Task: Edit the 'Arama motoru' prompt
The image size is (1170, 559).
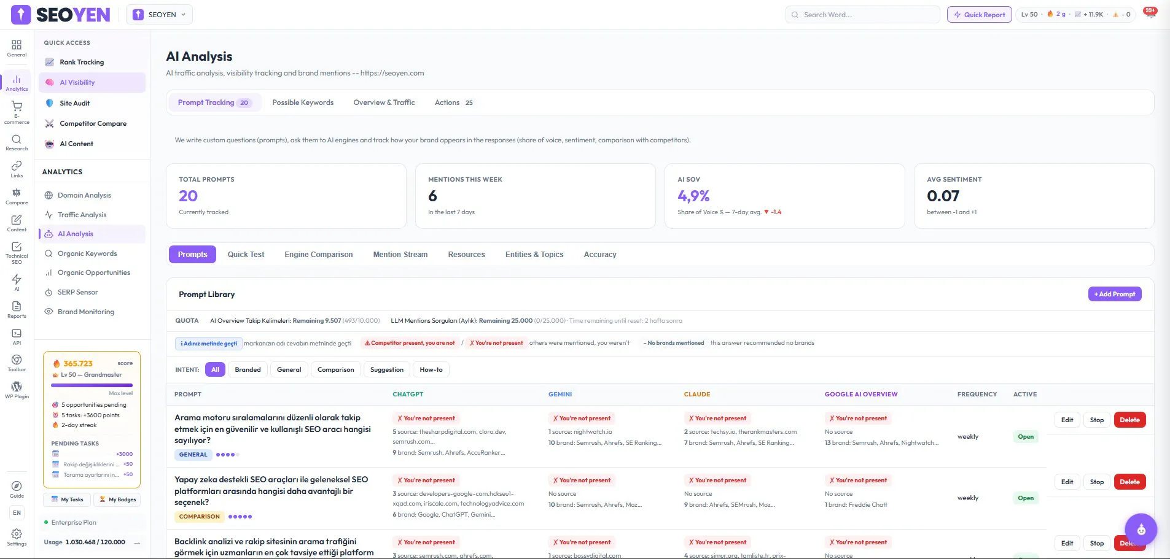Action: (1067, 420)
